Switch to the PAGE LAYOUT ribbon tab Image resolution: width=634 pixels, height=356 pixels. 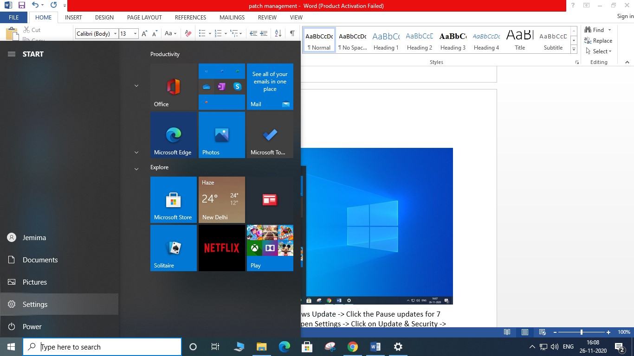tap(144, 18)
